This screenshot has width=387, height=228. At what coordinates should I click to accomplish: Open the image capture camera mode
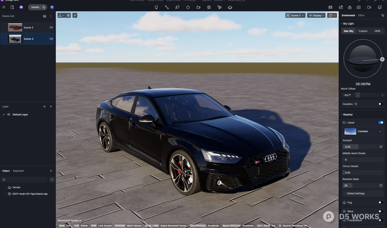click(x=359, y=7)
